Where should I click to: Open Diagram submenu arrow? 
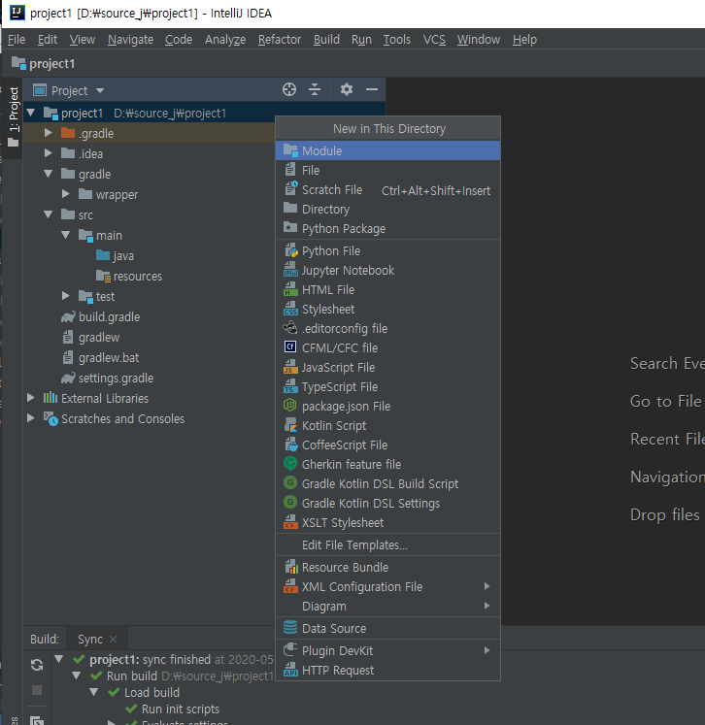(487, 606)
